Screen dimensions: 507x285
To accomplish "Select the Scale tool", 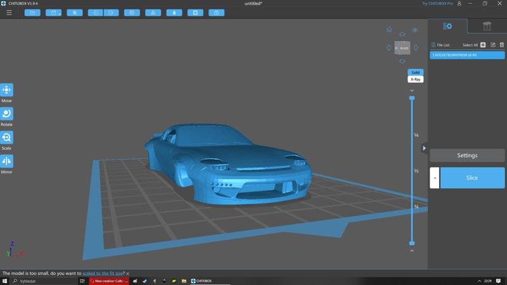I will (x=6, y=137).
